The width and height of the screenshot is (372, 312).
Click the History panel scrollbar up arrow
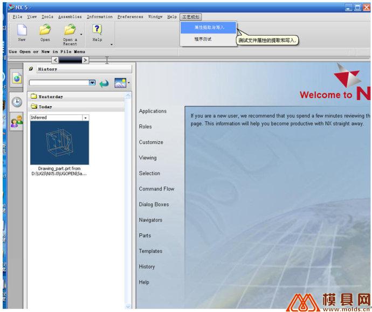point(128,96)
